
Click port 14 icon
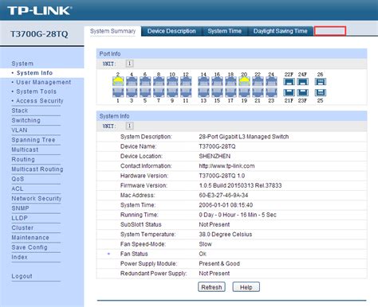[x=203, y=81]
